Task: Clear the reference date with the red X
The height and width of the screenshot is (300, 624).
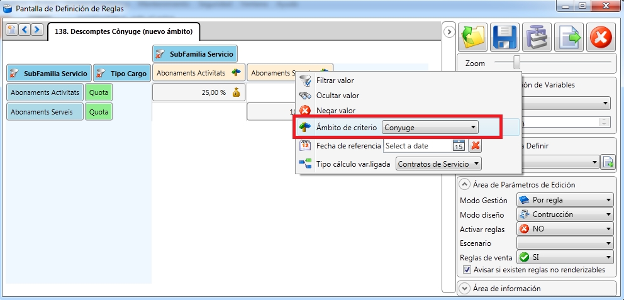Action: pos(475,146)
